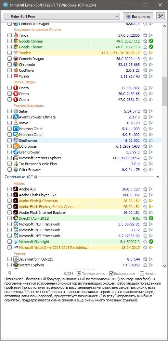
Task: Click the 0/285 selection counter
Action: 69,274
